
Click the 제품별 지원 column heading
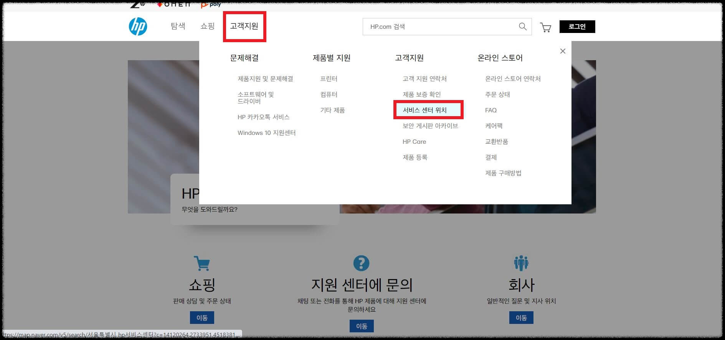[332, 58]
